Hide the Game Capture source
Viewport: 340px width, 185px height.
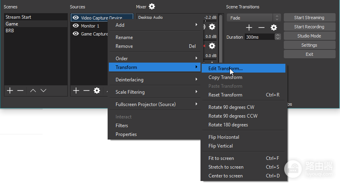point(76,34)
